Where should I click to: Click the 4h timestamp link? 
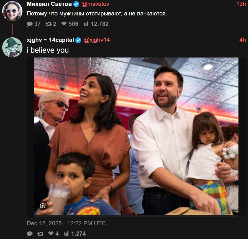pyautogui.click(x=243, y=40)
